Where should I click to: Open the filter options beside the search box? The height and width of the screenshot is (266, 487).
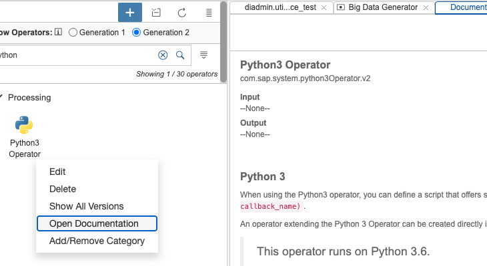pos(204,55)
